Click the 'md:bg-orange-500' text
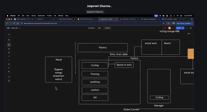 point(169,31)
